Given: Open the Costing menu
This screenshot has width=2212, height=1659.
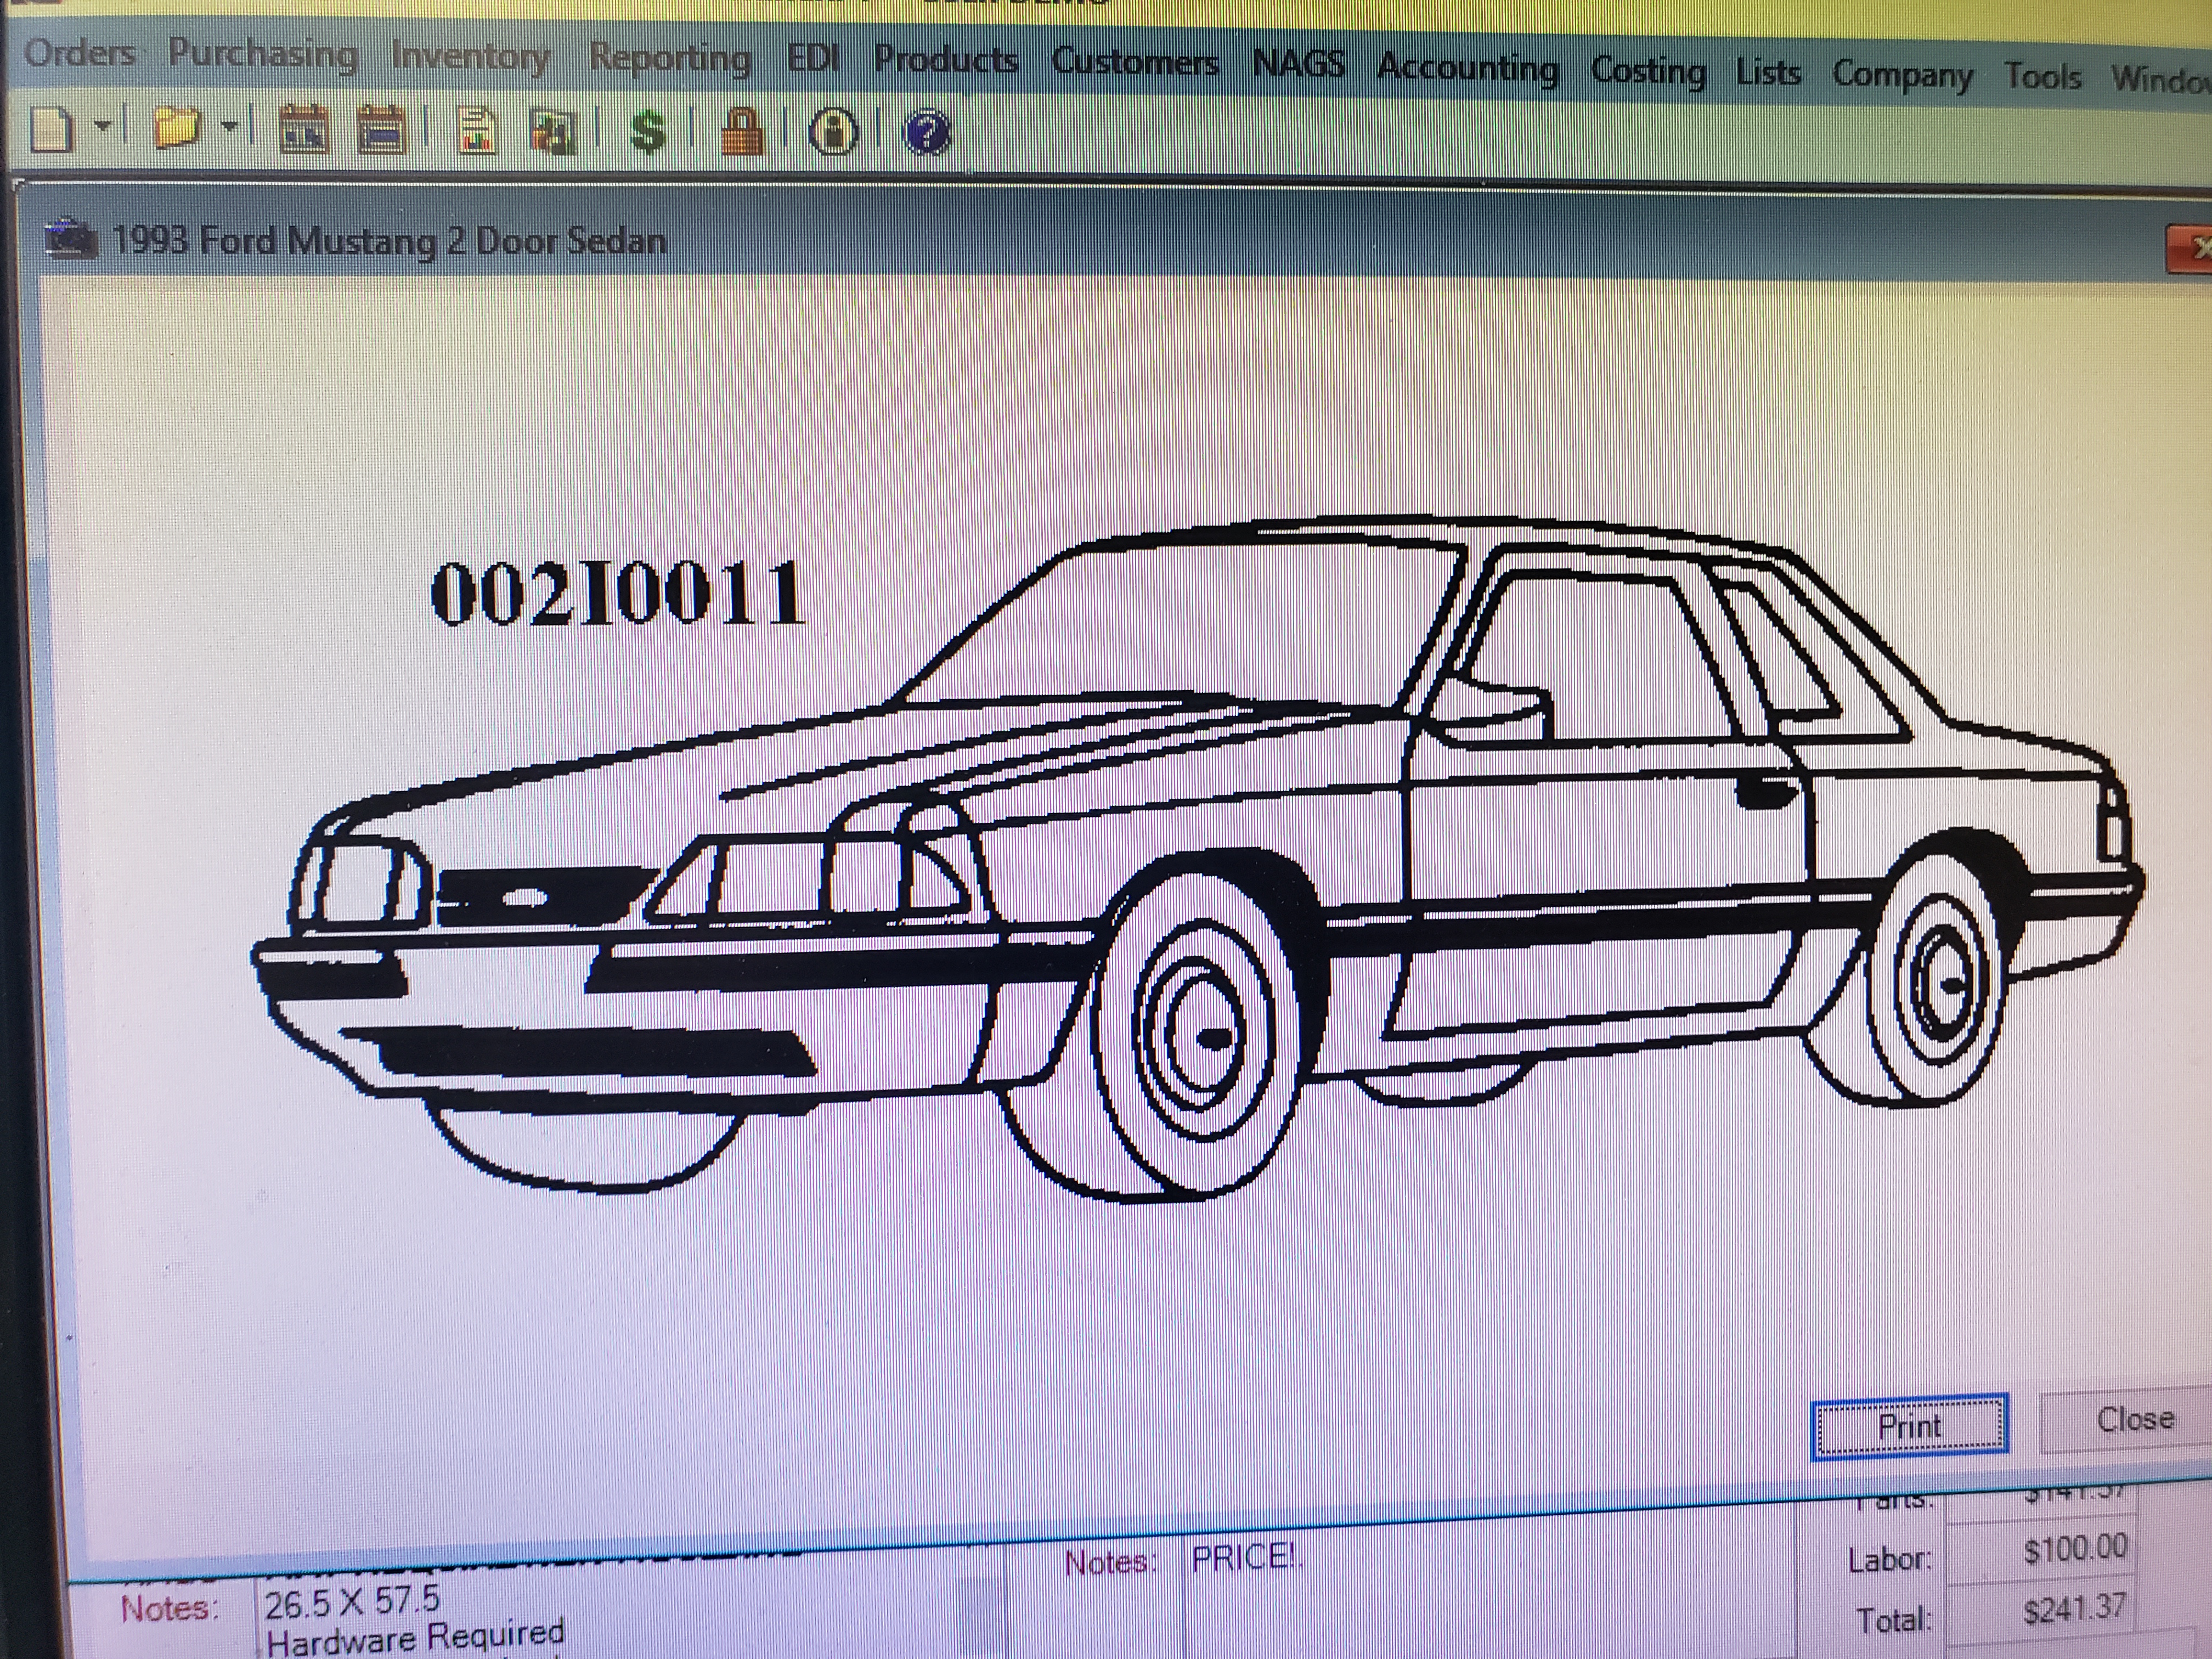Looking at the screenshot, I should tap(1648, 72).
